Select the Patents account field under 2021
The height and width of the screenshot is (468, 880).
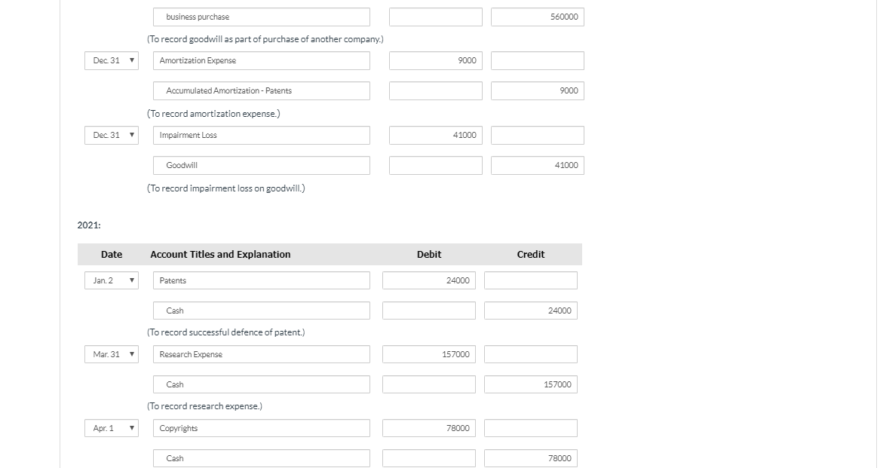pyautogui.click(x=261, y=280)
